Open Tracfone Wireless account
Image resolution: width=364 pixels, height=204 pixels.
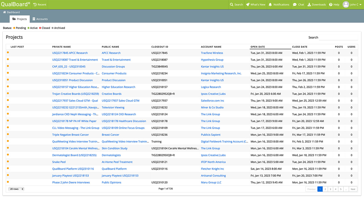click(x=212, y=53)
